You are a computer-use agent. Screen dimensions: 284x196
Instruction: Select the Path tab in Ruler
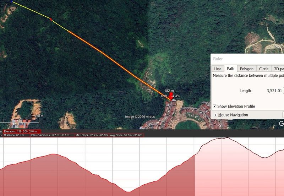230,69
